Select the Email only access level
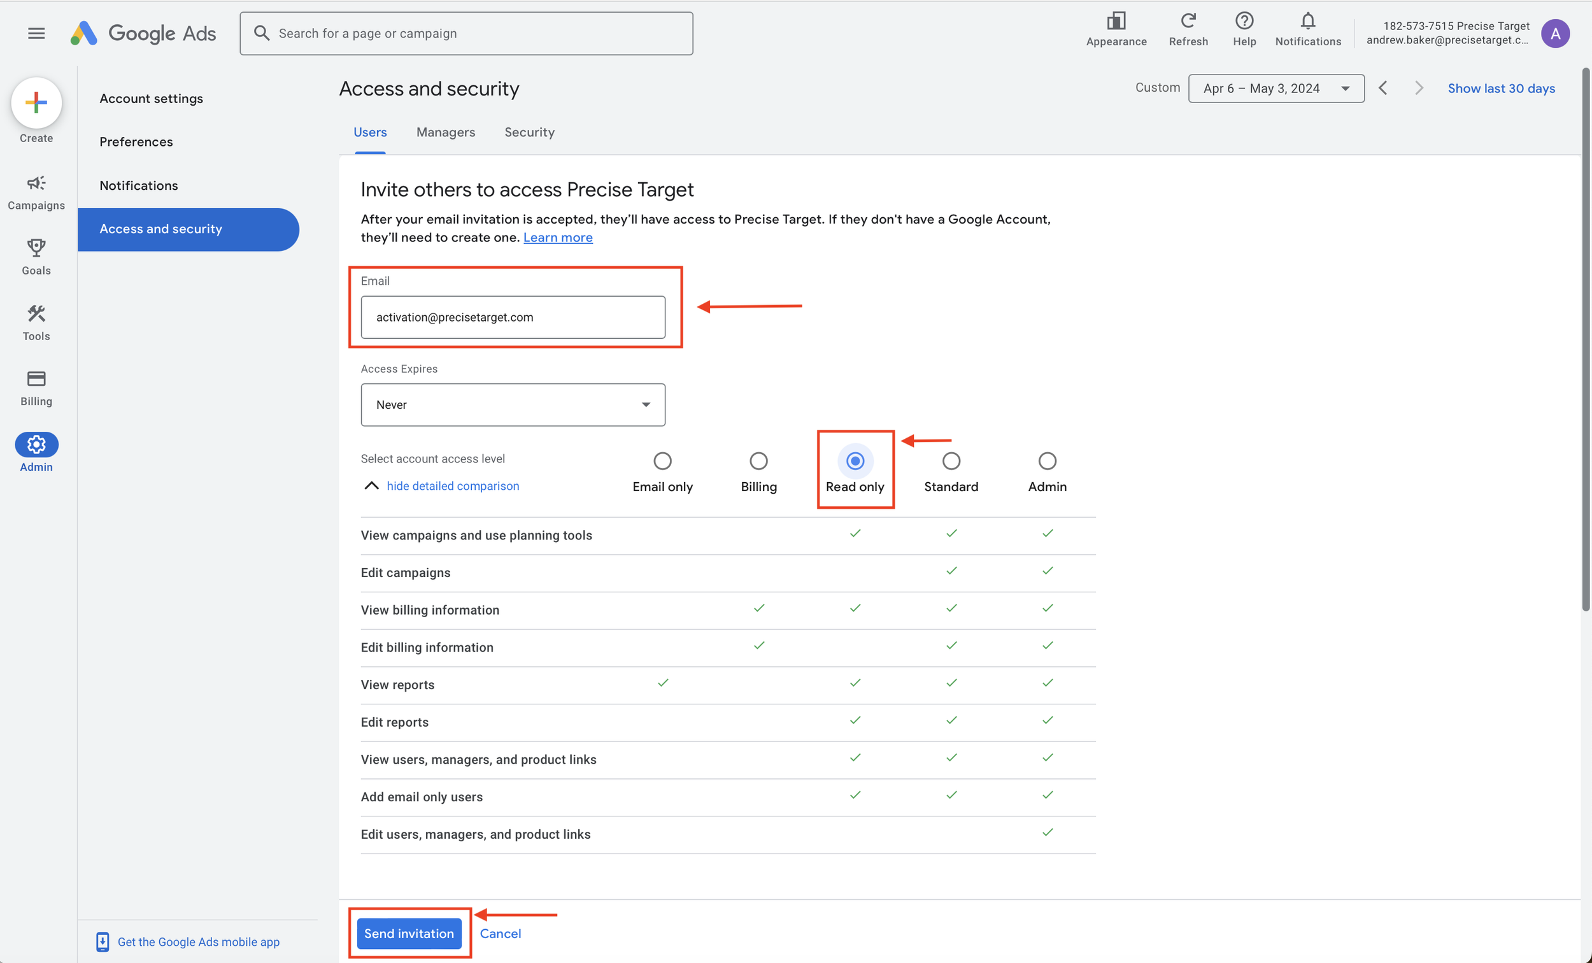The height and width of the screenshot is (963, 1592). 662,461
